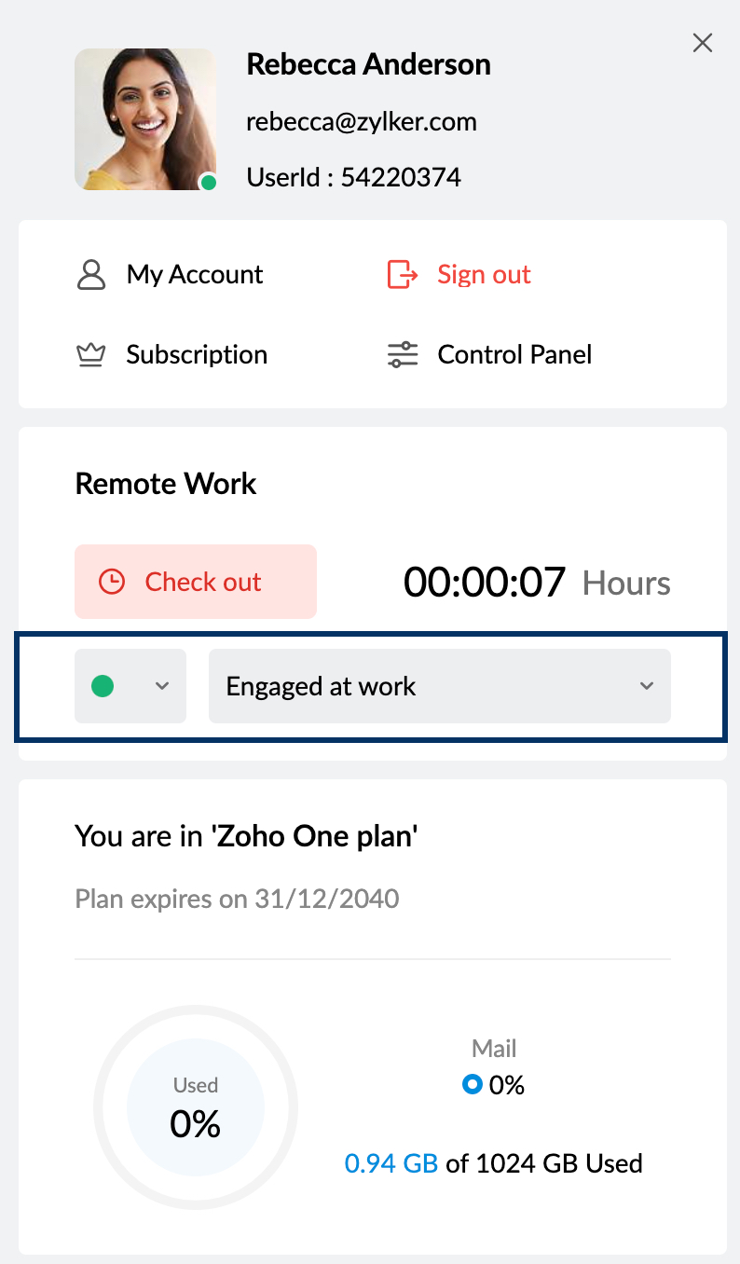740x1264 pixels.
Task: Click the clock icon in Check out
Action: click(x=112, y=583)
